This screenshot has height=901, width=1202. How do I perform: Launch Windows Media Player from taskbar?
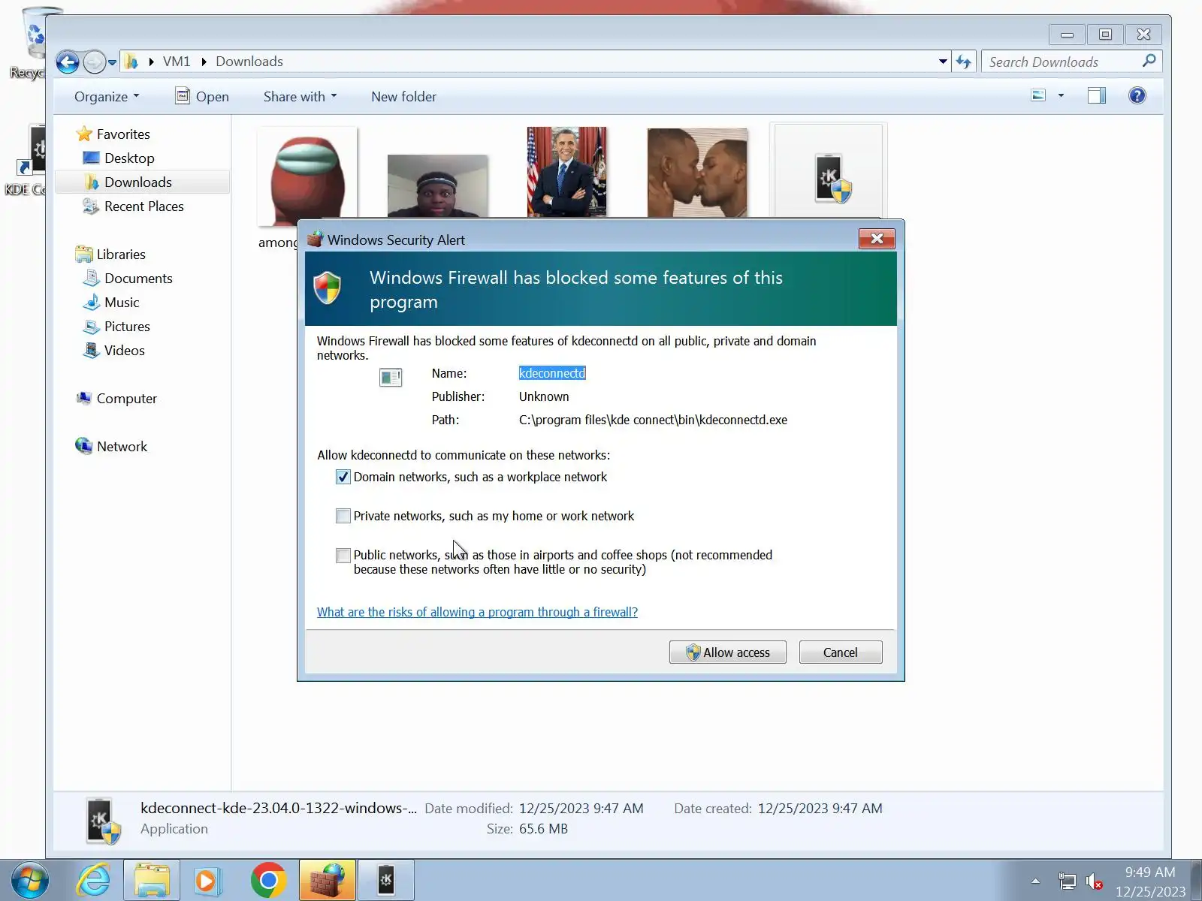pos(207,880)
